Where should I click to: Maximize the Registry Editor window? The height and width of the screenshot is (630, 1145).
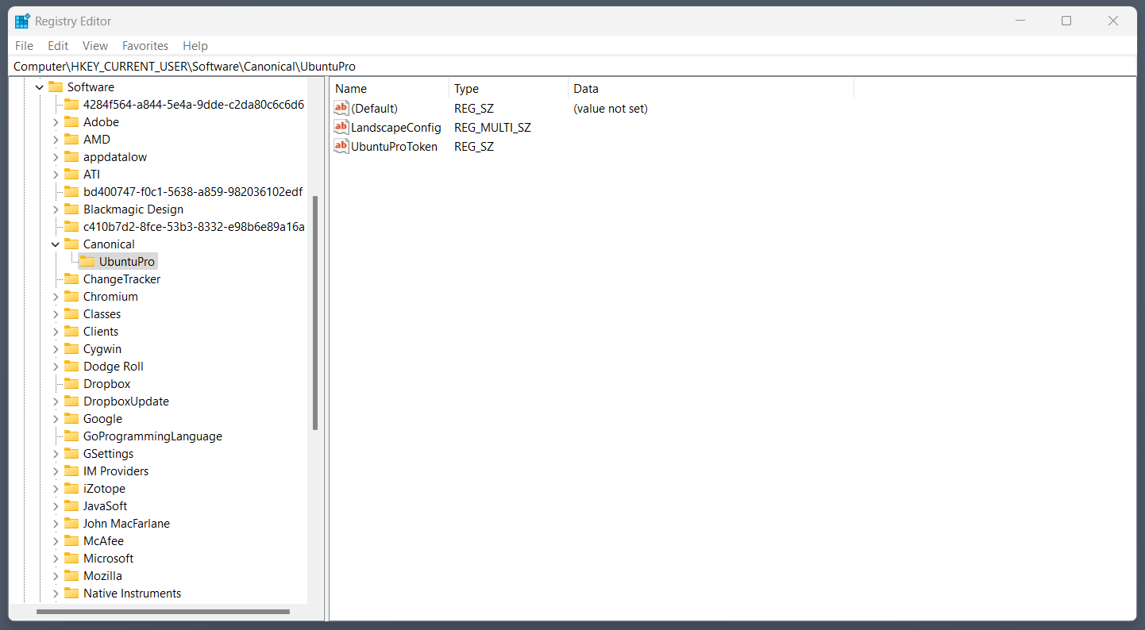point(1066,21)
